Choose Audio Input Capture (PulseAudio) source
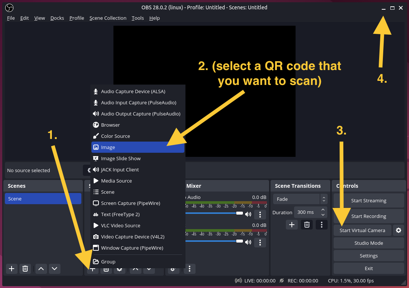 (x=138, y=102)
